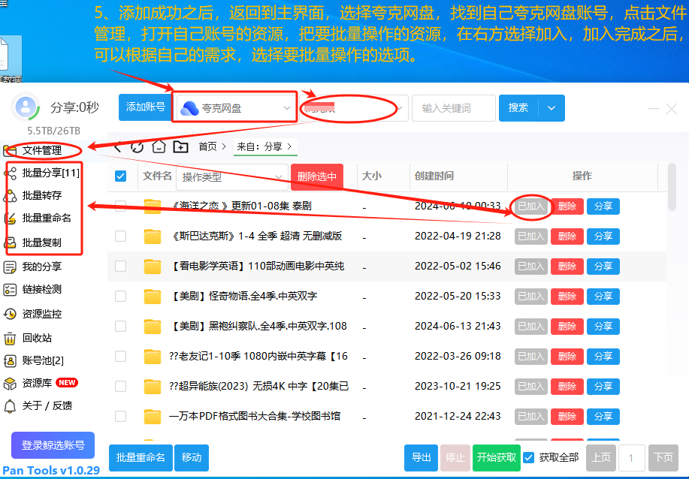Open 文件管理 in sidebar
Screen dimensions: 689x479
pyautogui.click(x=42, y=151)
